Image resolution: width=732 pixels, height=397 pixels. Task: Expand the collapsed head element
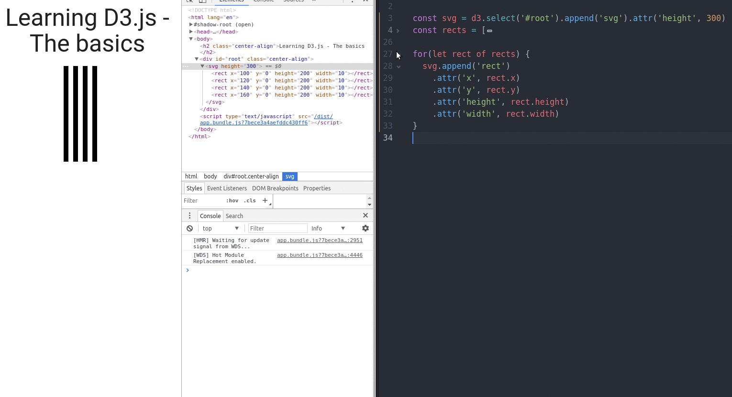(191, 32)
